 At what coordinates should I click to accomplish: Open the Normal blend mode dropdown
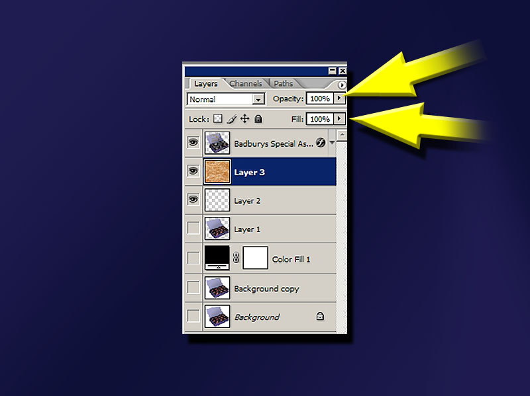point(258,100)
